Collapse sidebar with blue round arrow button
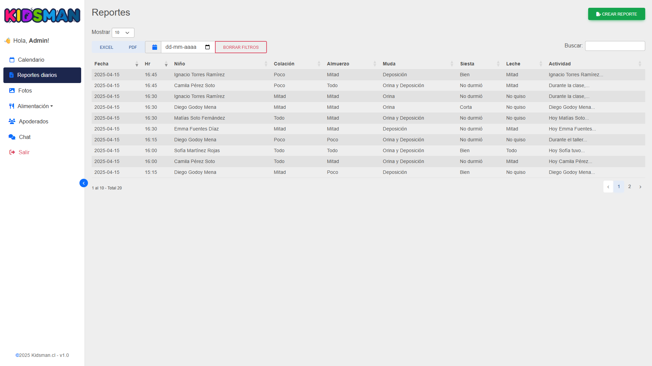 (x=84, y=183)
